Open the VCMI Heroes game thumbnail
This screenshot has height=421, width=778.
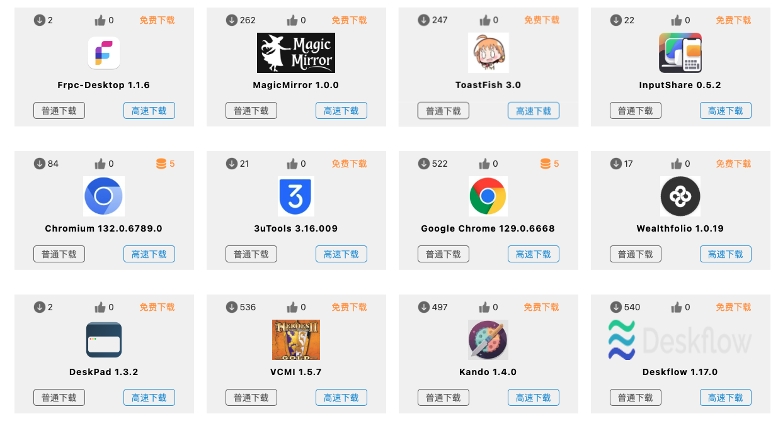point(296,340)
